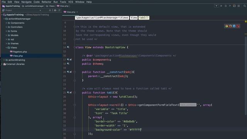Open the Edit menu
This screenshot has height=139, width=247.
click(x=10, y=2)
